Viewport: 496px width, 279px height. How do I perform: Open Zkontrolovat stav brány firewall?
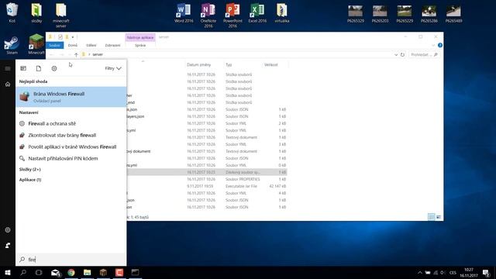pos(71,136)
